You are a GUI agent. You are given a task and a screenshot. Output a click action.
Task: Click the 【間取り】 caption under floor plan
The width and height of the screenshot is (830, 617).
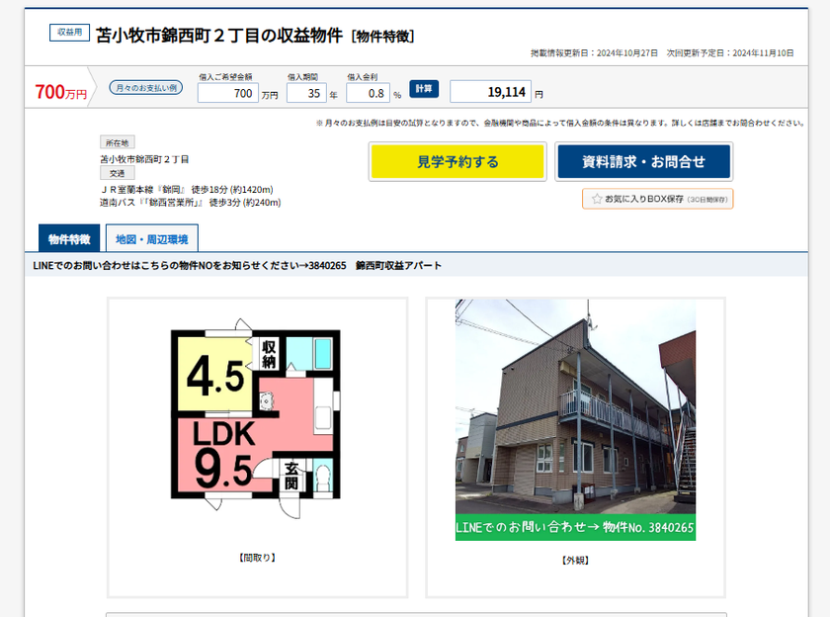point(257,558)
